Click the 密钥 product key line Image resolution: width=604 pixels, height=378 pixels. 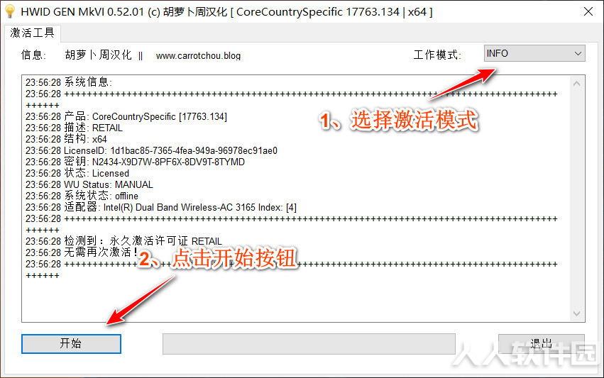click(135, 162)
